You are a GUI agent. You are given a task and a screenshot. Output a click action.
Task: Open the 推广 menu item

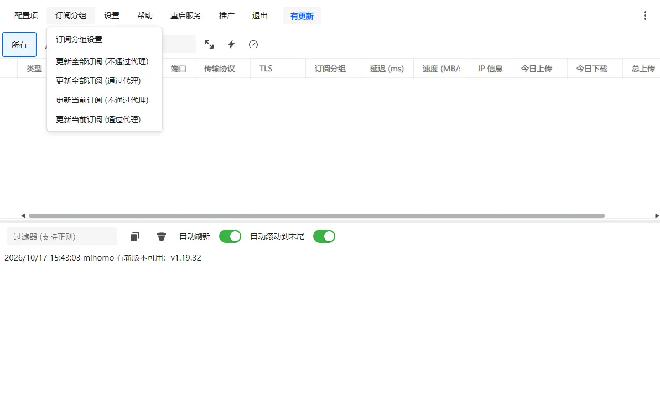click(226, 15)
